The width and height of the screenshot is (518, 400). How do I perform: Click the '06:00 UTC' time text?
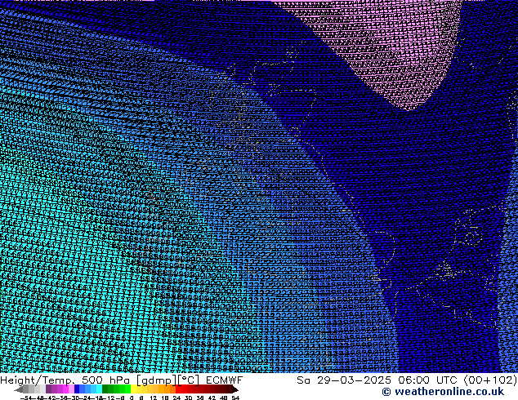coord(430,380)
